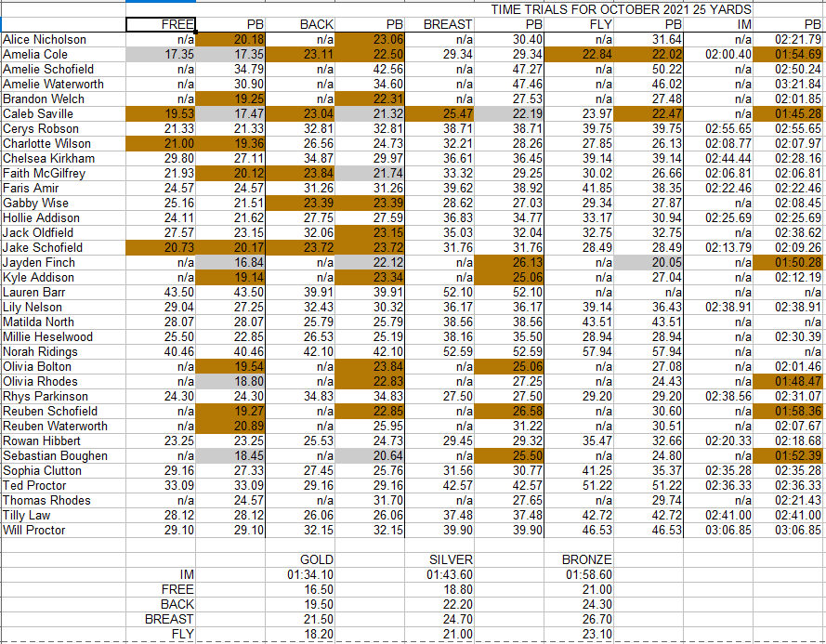The width and height of the screenshot is (826, 644).
Task: Click the name cell Rhys Parkinson
Action: click(63, 396)
